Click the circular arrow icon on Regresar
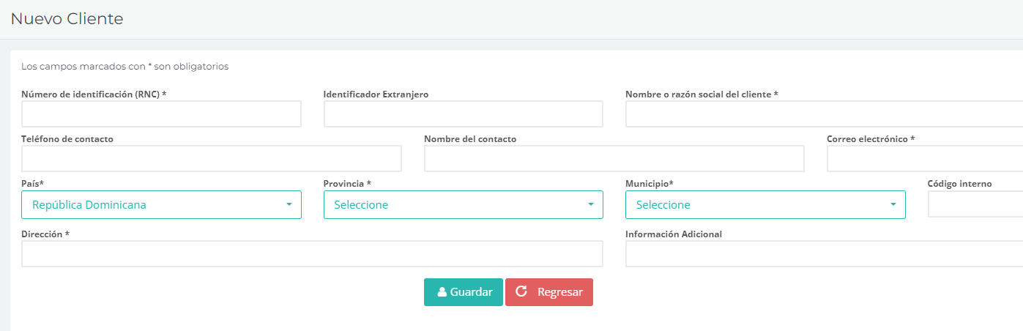1023x331 pixels. [x=521, y=291]
